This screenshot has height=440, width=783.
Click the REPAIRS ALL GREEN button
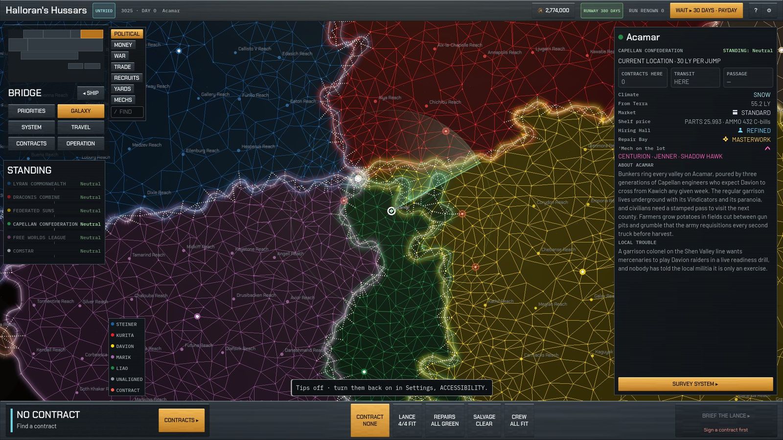point(445,420)
